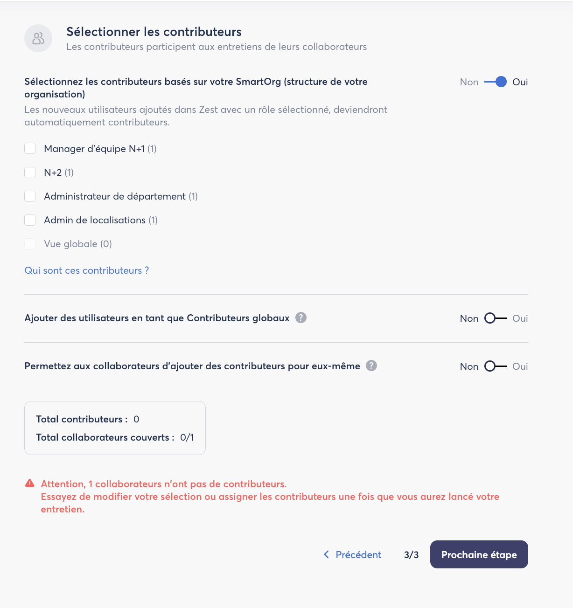Toggle on collaborators adding their own contributors

tap(495, 366)
